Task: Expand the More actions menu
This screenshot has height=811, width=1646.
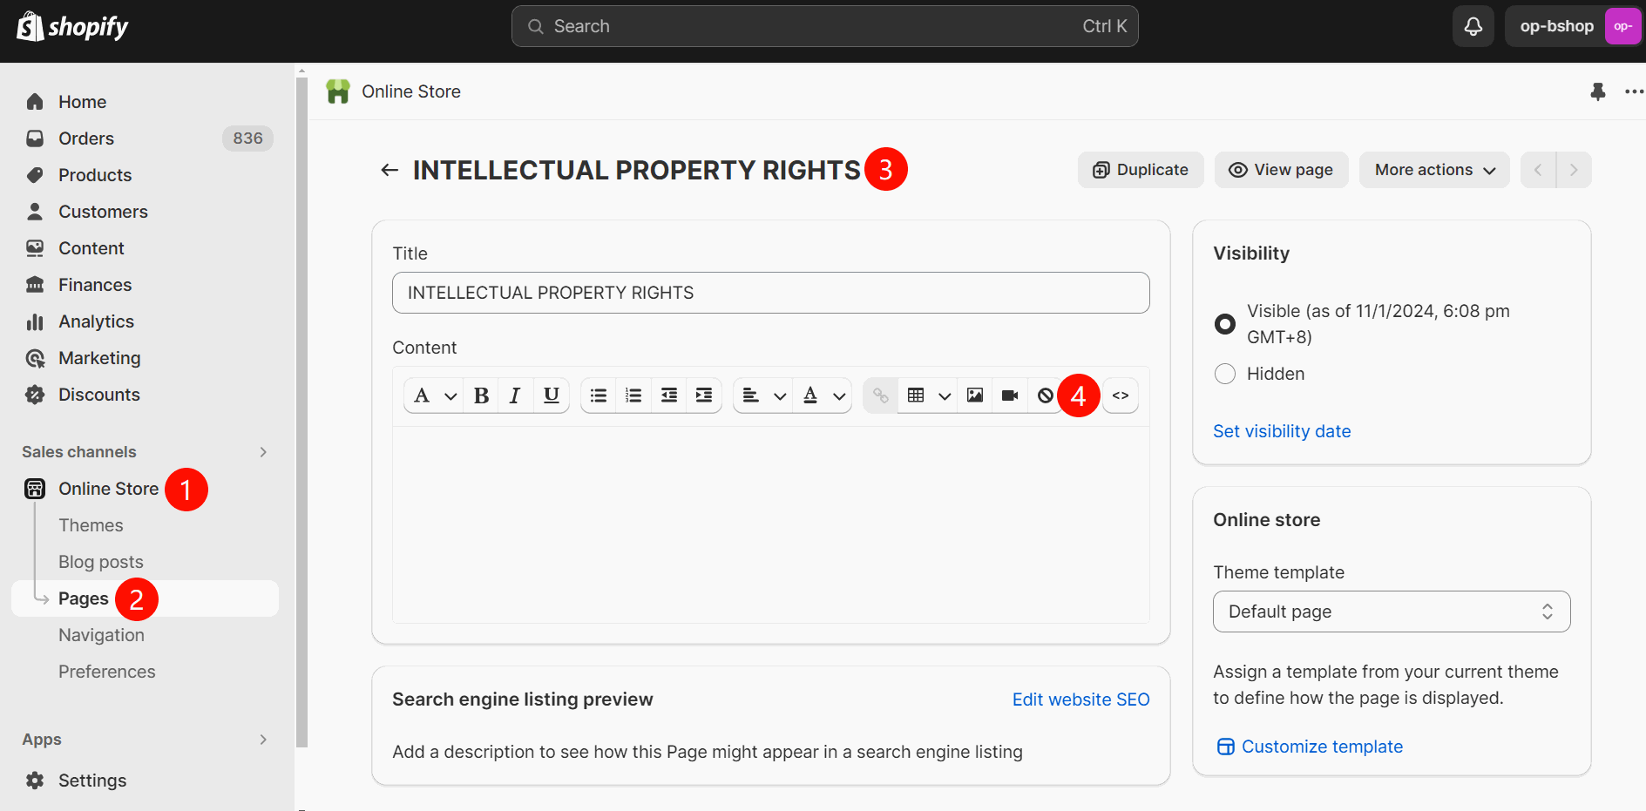Action: point(1433,170)
